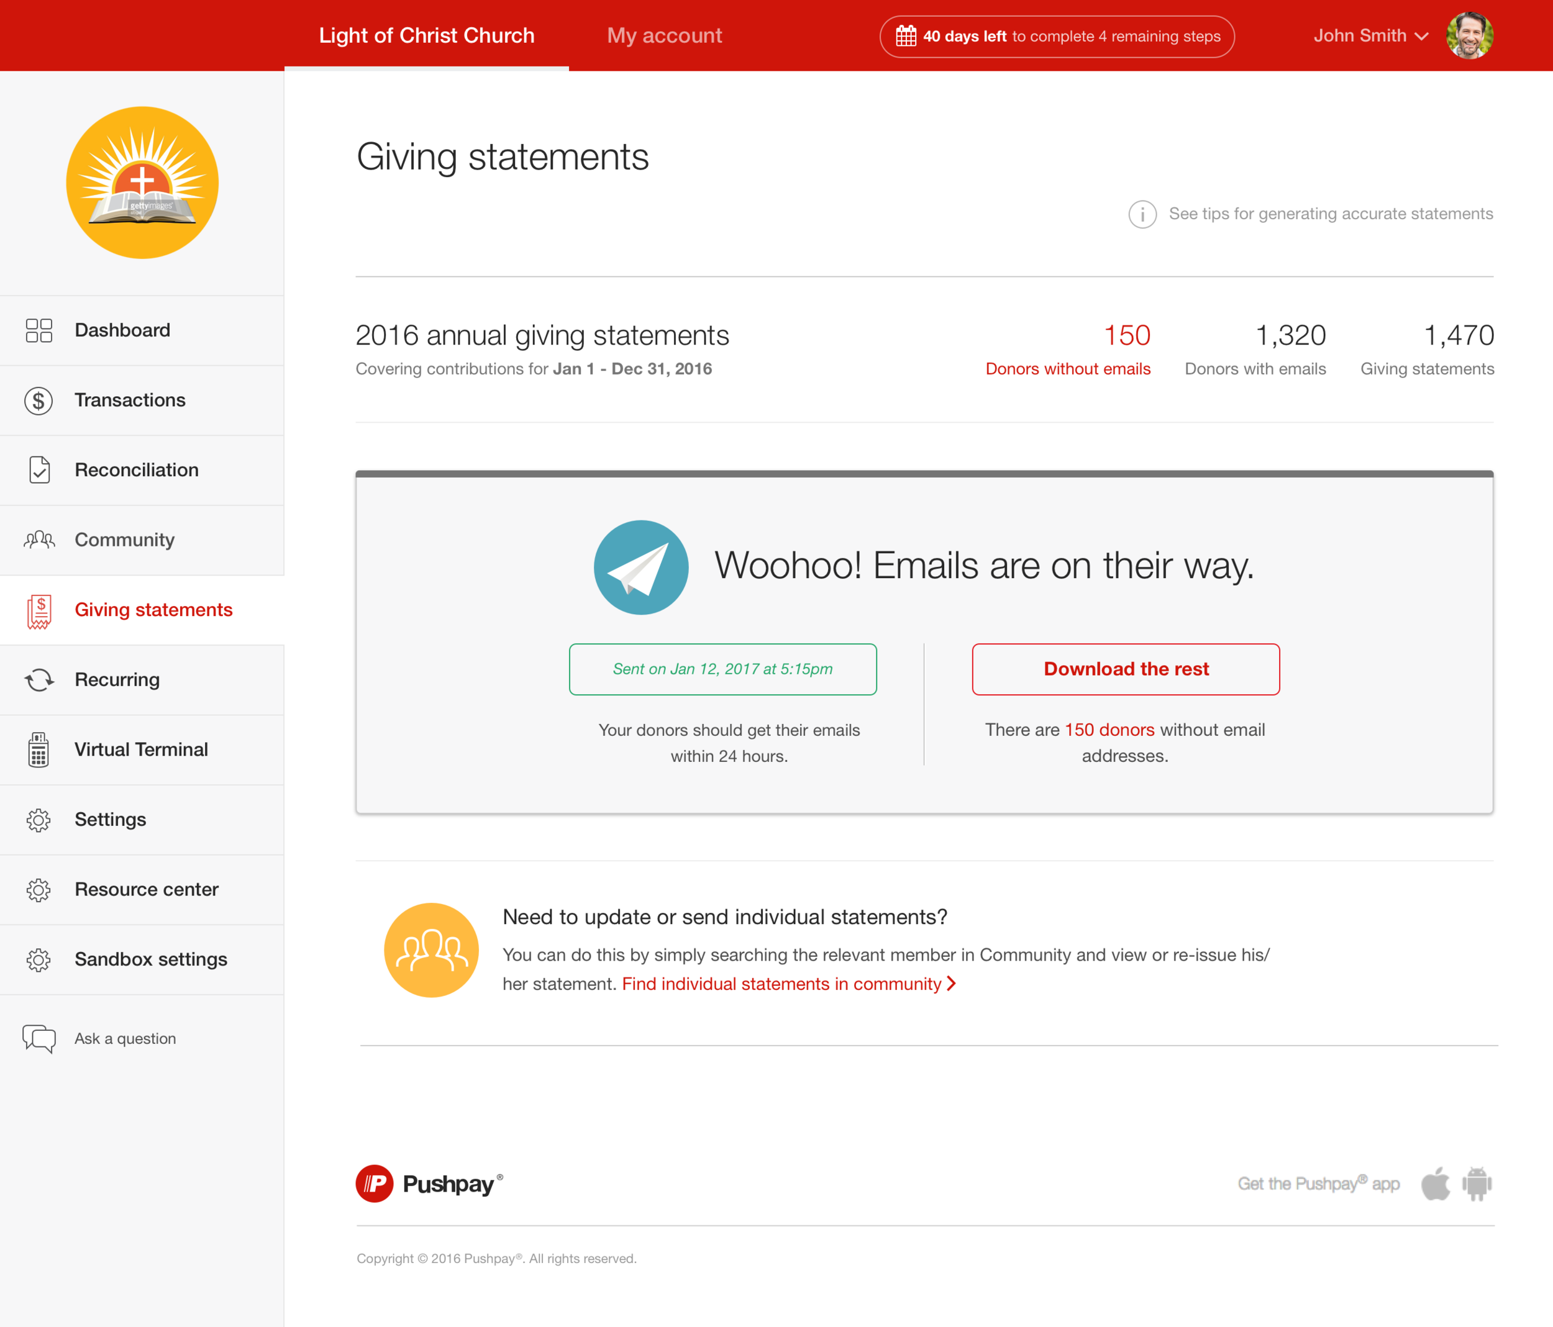Click the Recurring arrows icon

(x=39, y=679)
